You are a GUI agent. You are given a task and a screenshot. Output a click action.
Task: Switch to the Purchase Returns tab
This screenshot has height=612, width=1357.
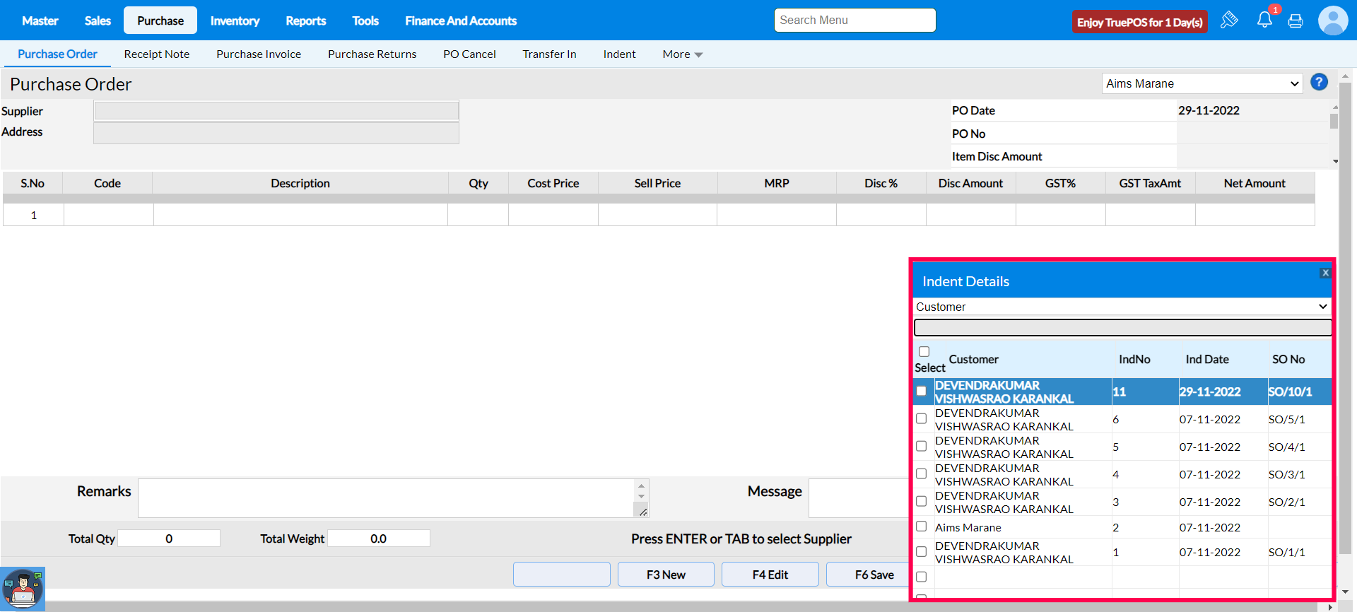coord(372,54)
